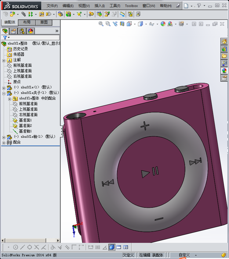Viewport: 229px width, 259px height.
Task: Expand the shuffle轴<1> component node
Action: [4, 137]
